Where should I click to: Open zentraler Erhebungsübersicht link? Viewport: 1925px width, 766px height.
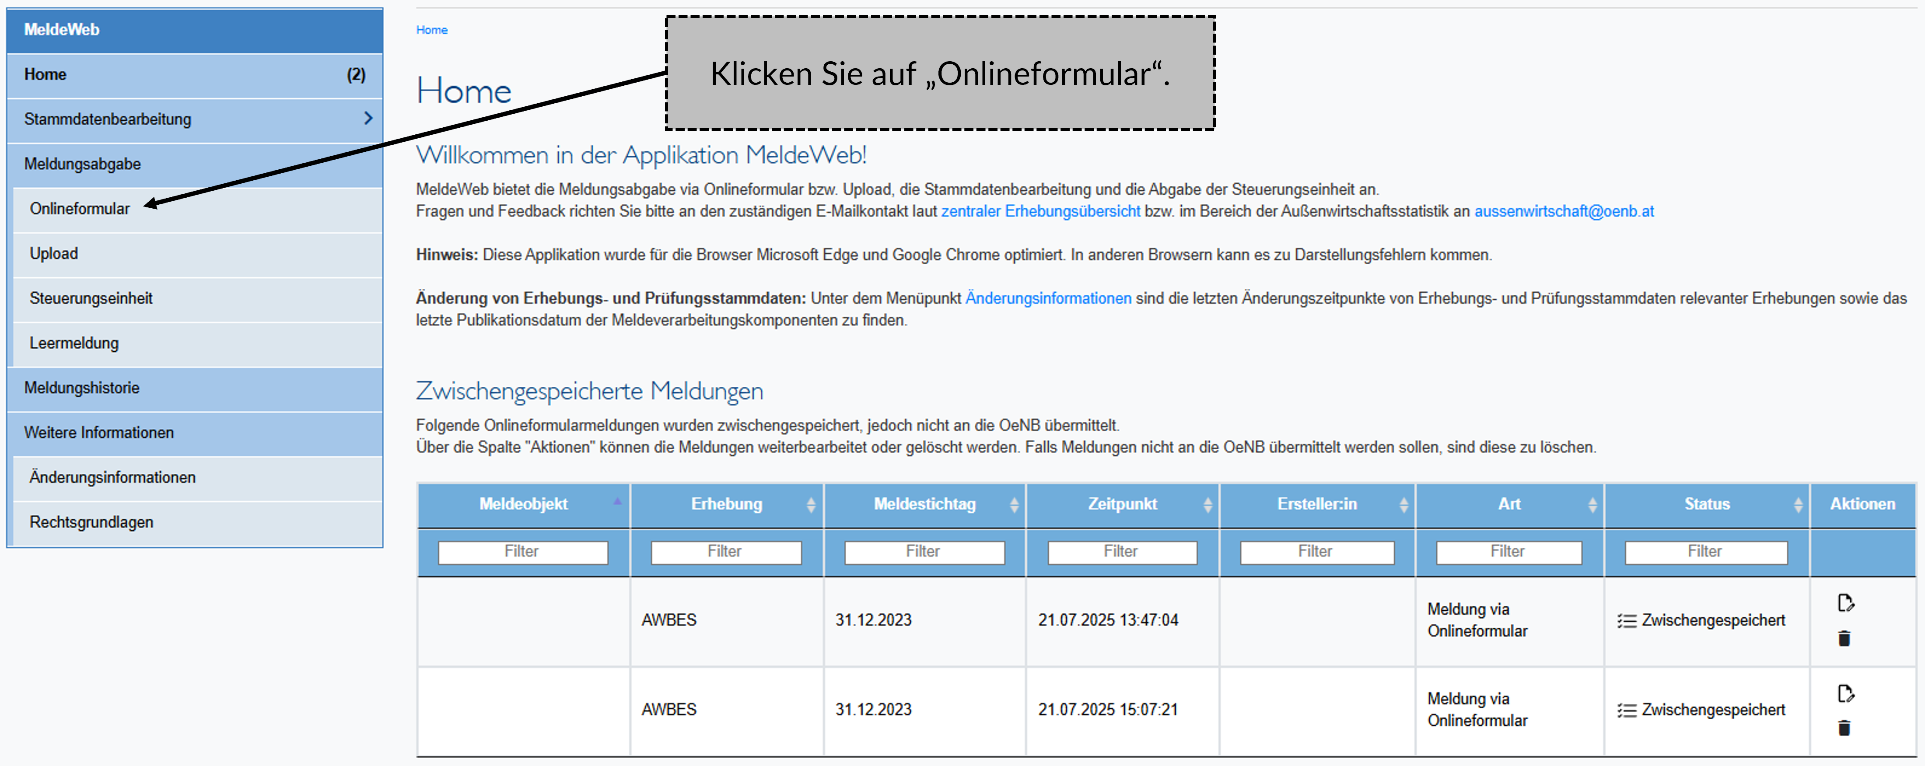point(1040,211)
